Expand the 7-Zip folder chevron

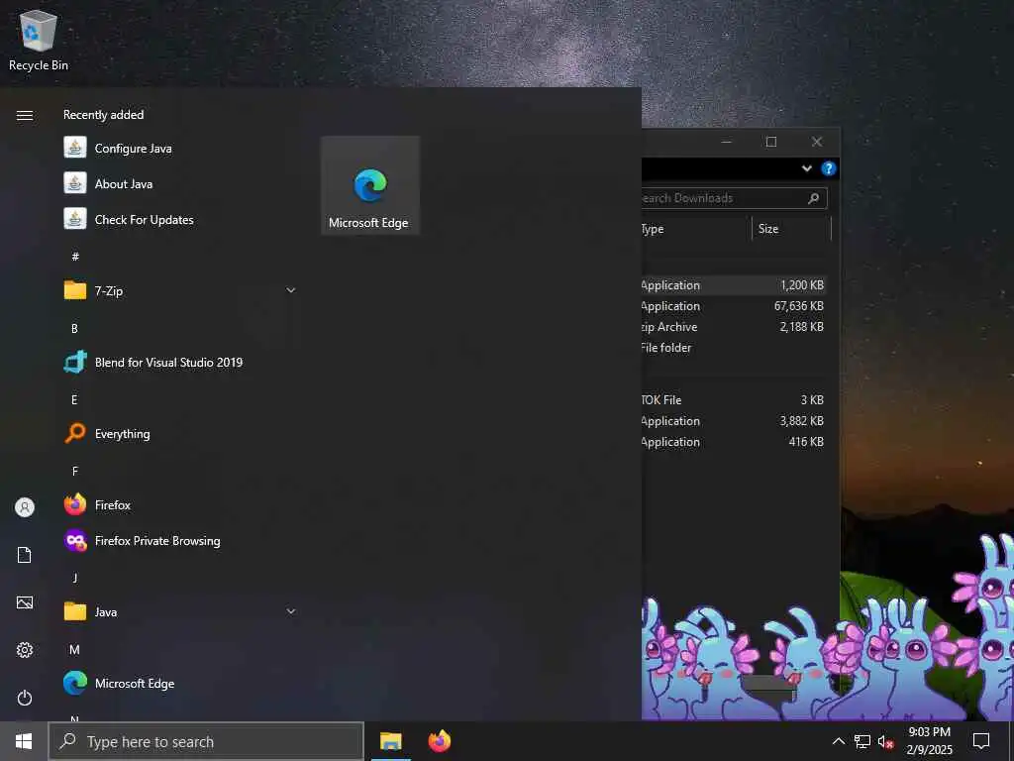point(291,290)
